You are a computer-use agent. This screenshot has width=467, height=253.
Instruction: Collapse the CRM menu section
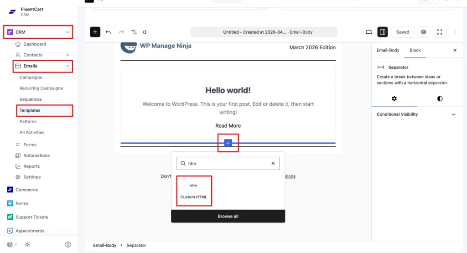tap(38, 32)
